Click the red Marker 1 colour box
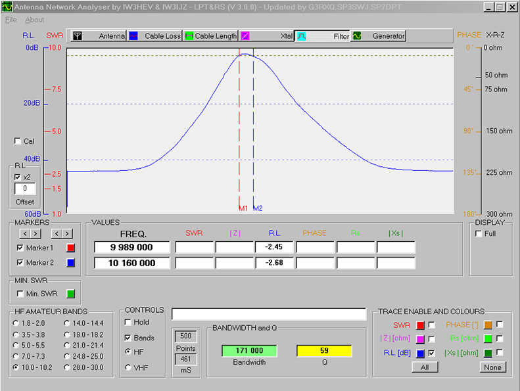This screenshot has width=520, height=391. tap(70, 248)
